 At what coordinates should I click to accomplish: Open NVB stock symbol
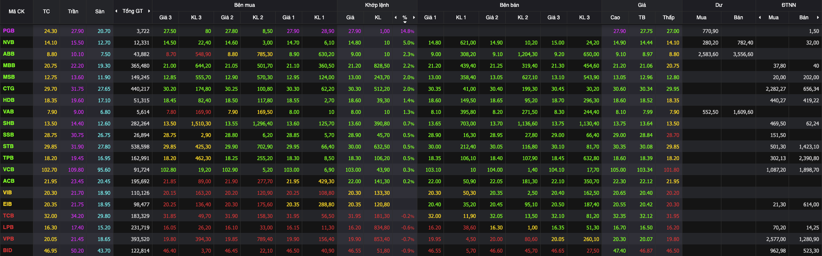coord(9,42)
